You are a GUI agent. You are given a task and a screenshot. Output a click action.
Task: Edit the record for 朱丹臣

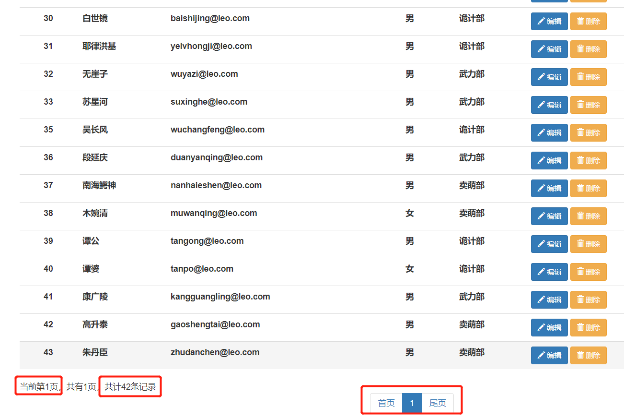coord(549,355)
